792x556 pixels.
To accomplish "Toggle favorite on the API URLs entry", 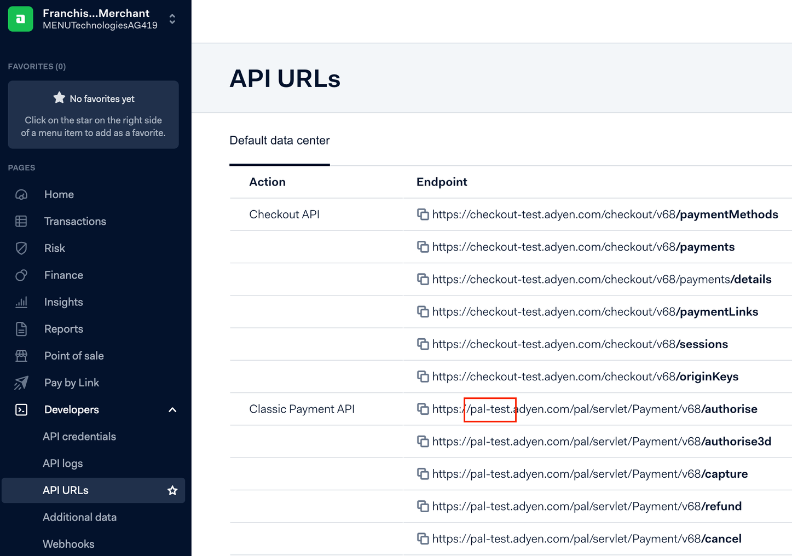I will [172, 490].
